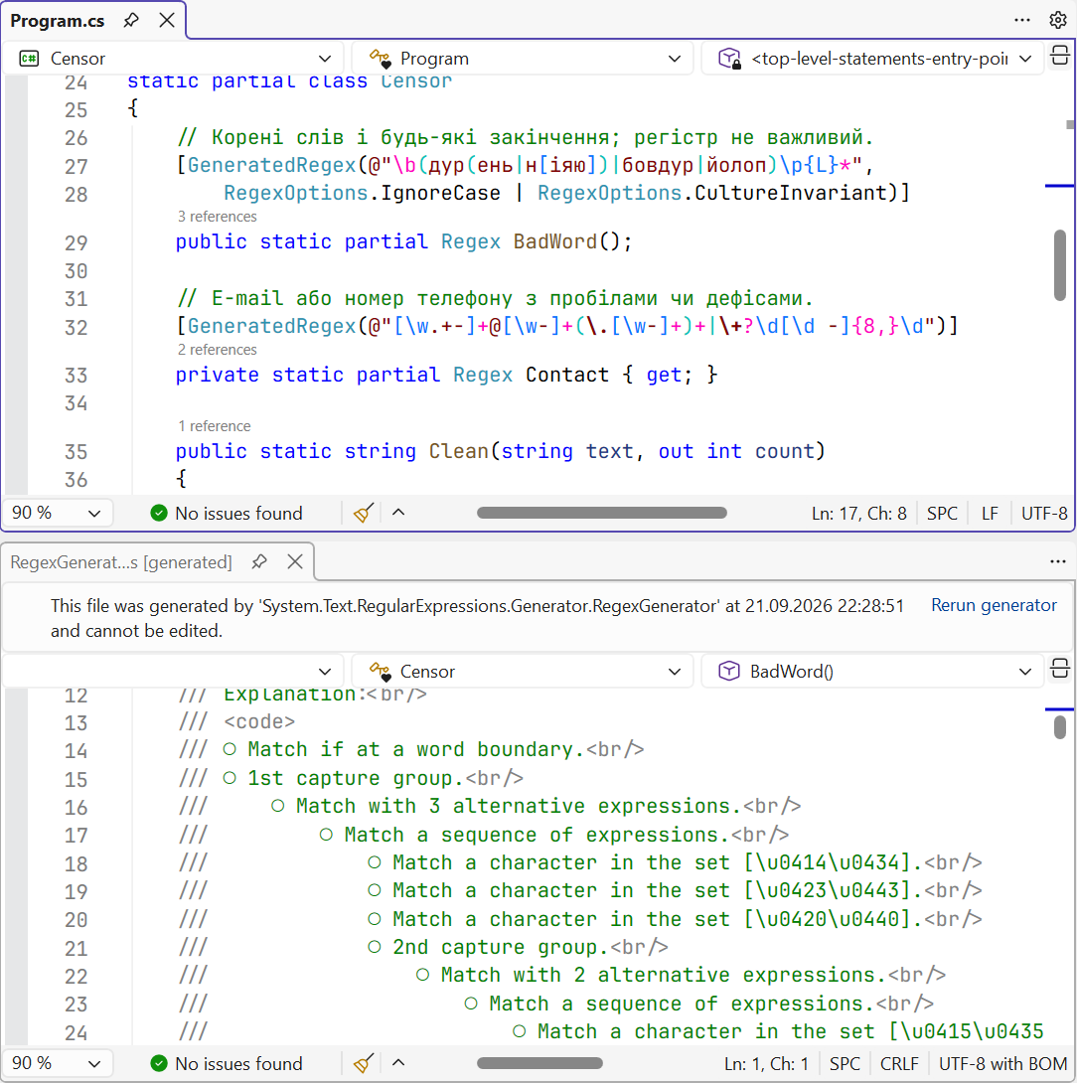Split the upper editor window

click(x=1060, y=56)
